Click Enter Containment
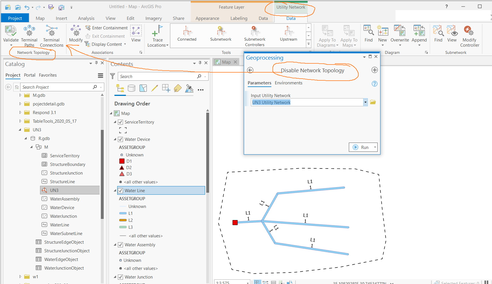The image size is (492, 284). (x=107, y=28)
